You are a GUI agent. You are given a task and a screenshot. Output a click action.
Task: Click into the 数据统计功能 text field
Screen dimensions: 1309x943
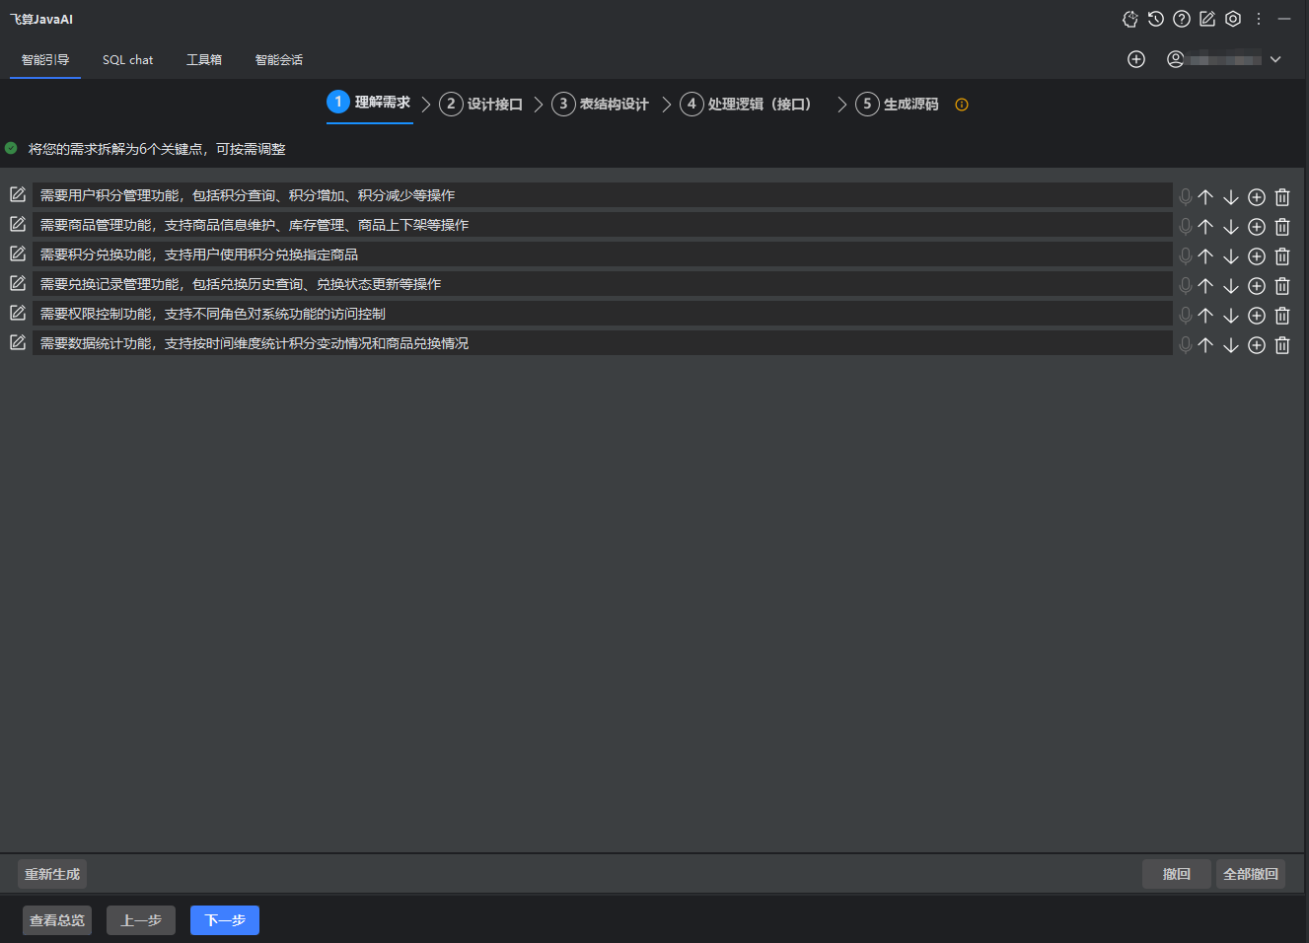coord(603,343)
